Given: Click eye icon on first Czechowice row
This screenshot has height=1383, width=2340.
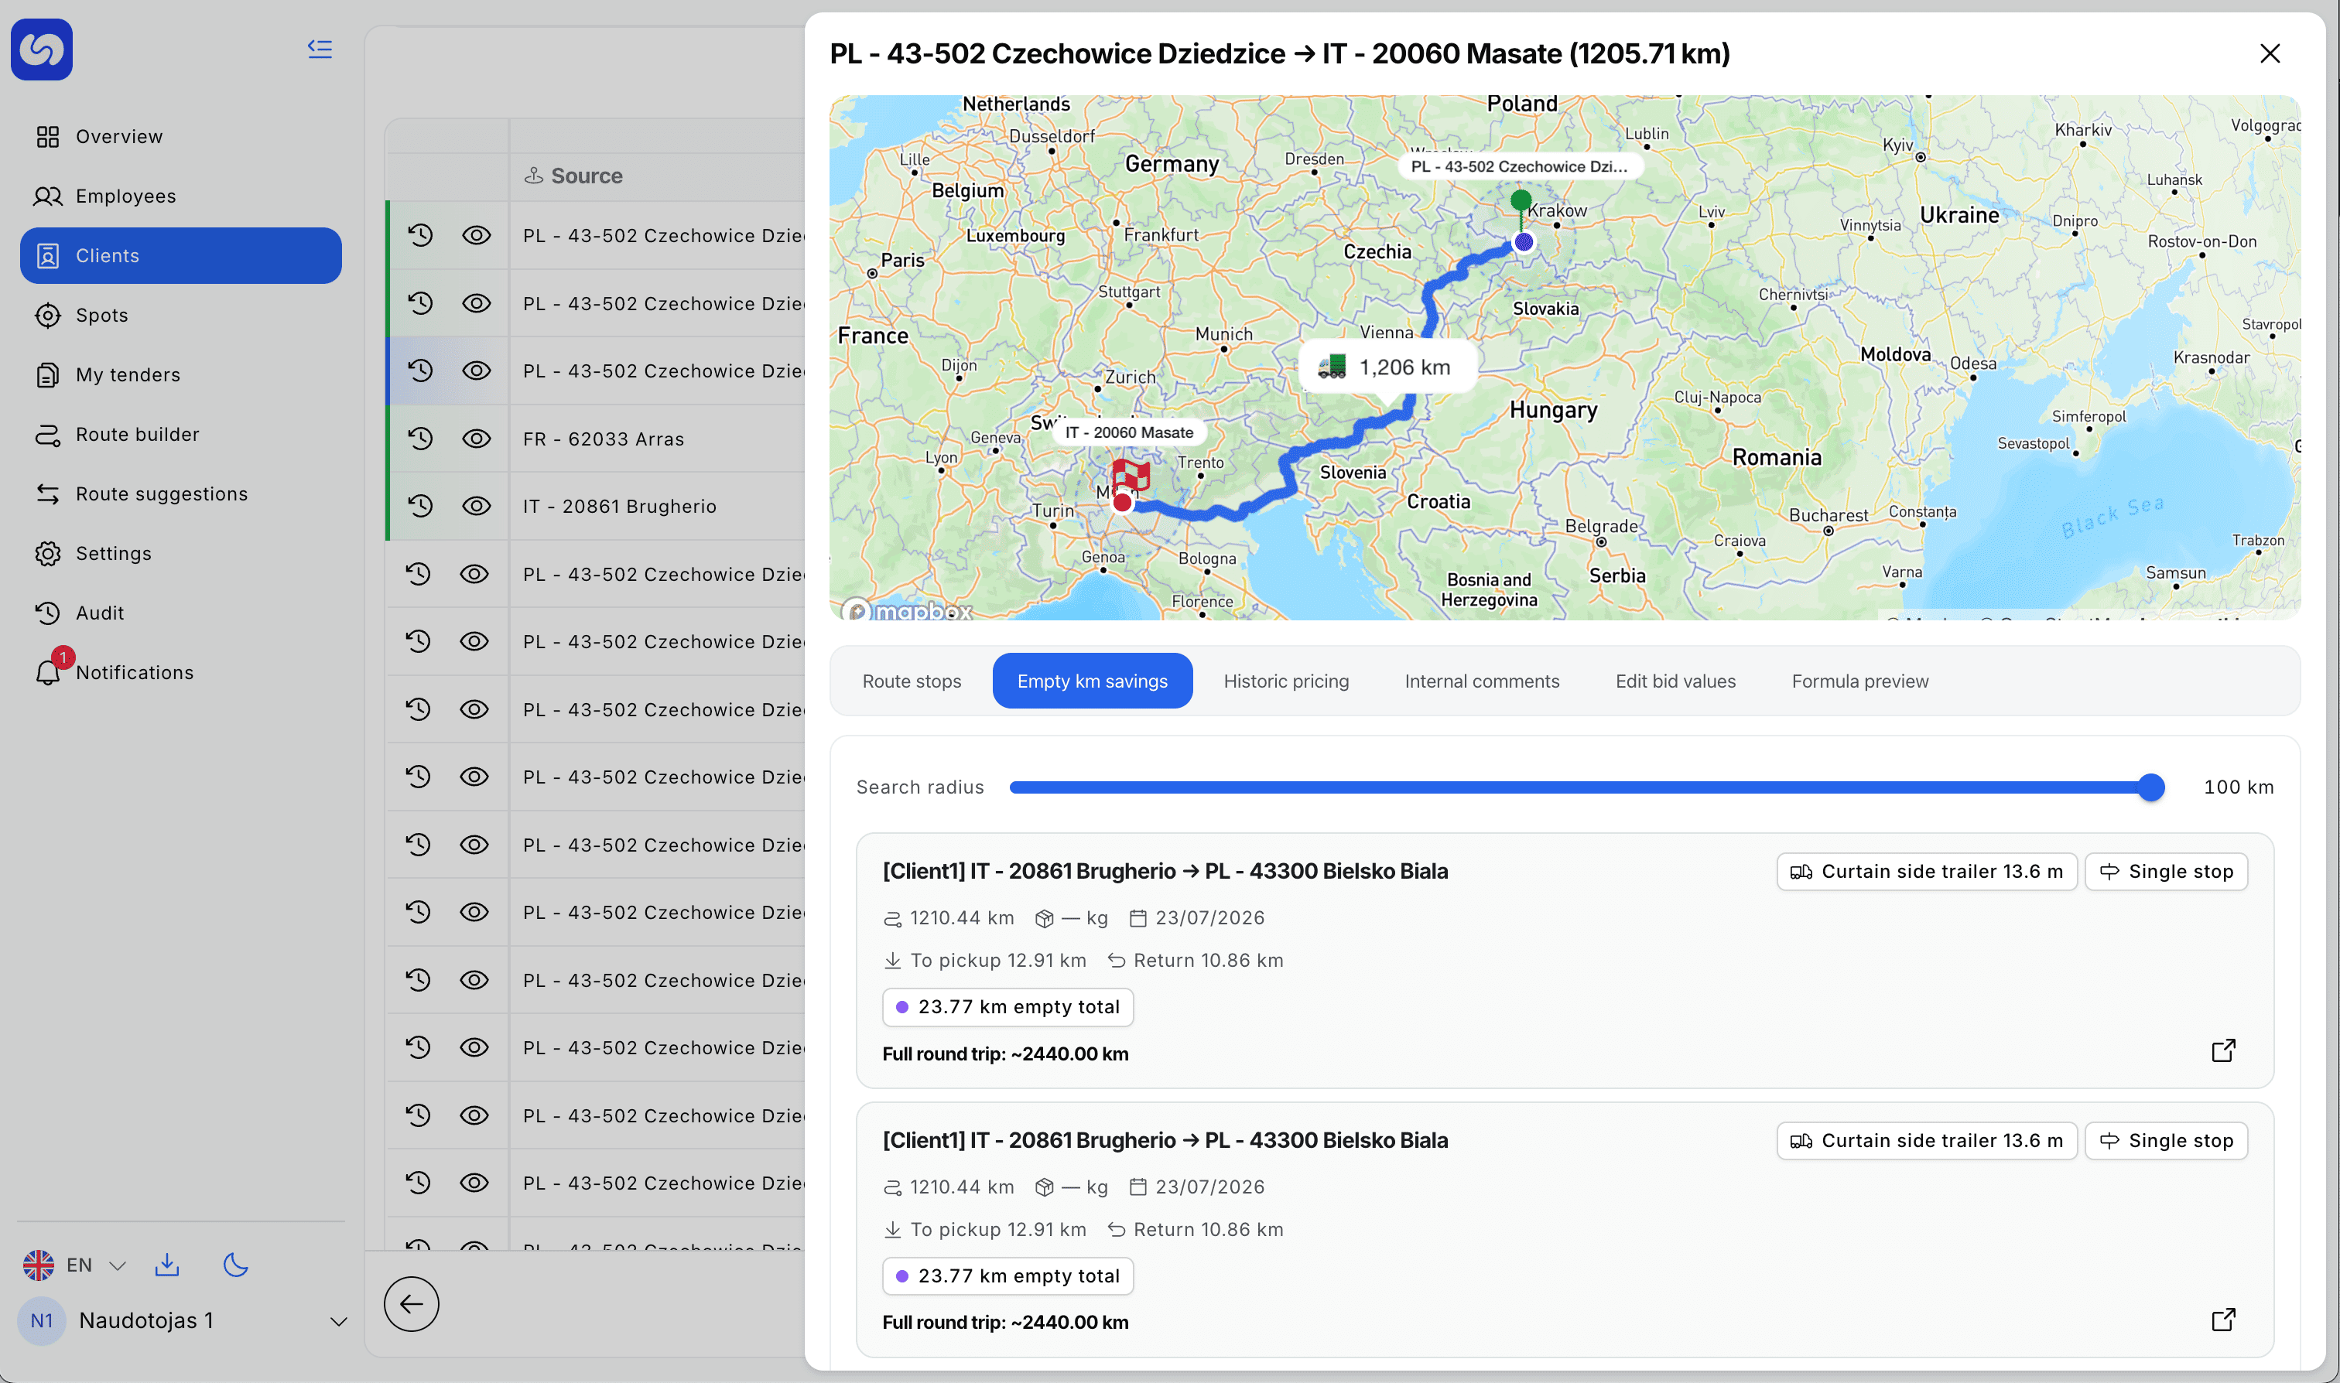Looking at the screenshot, I should coord(477,235).
